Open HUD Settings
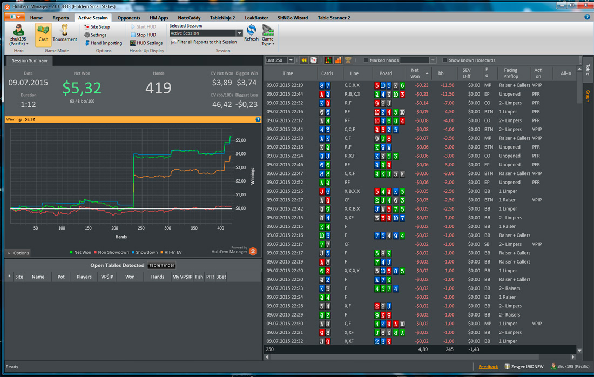Viewport: 594px width, 377px height. tap(146, 43)
